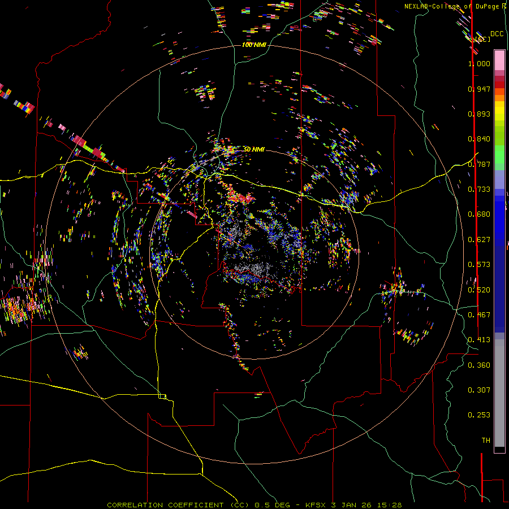Click the 100 NMI range ring label
509x509 pixels.
click(254, 45)
